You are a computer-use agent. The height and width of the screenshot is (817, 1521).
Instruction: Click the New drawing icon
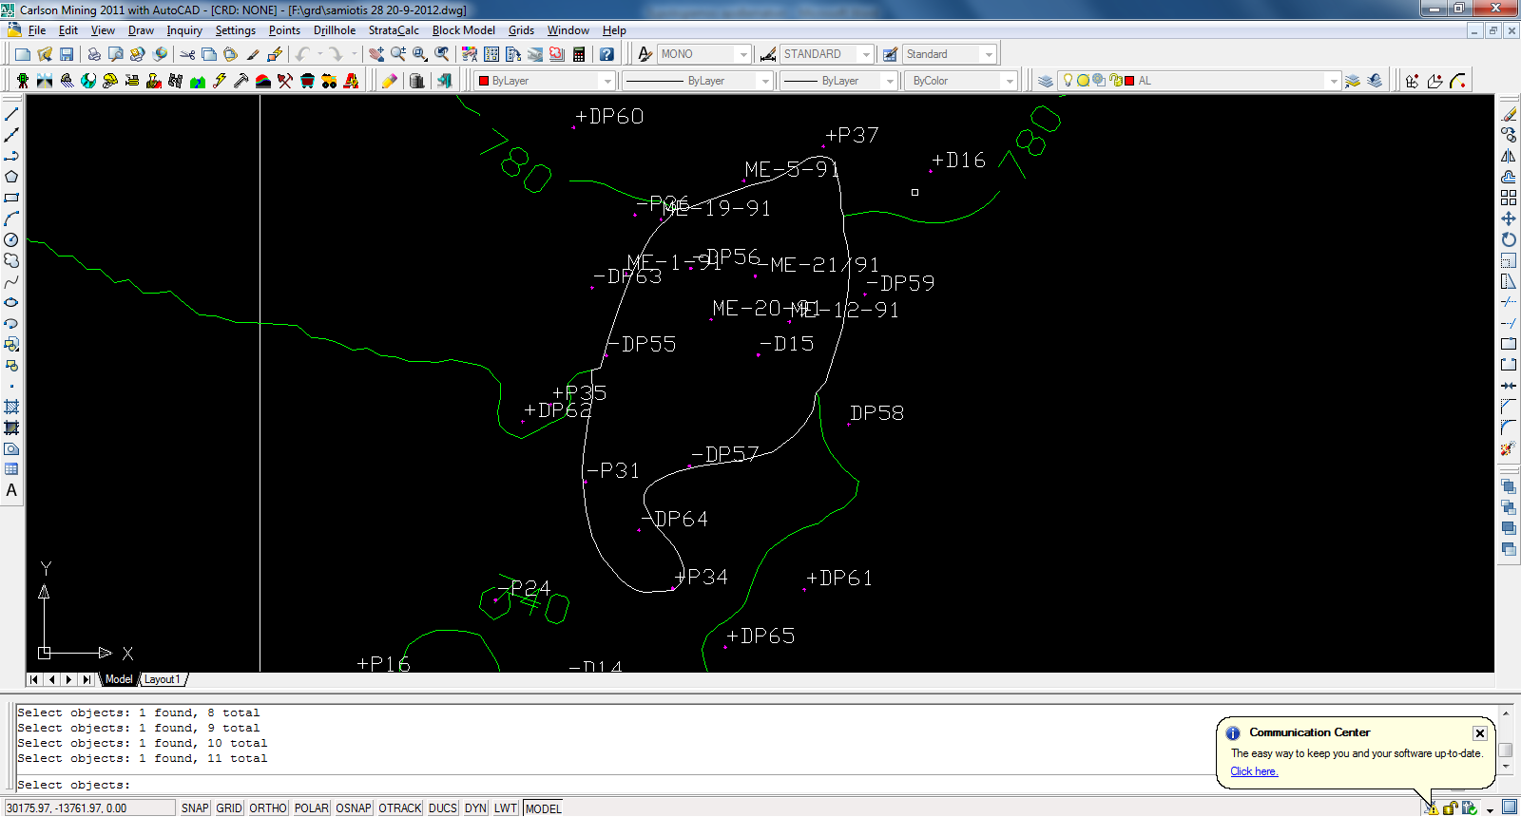click(x=23, y=54)
